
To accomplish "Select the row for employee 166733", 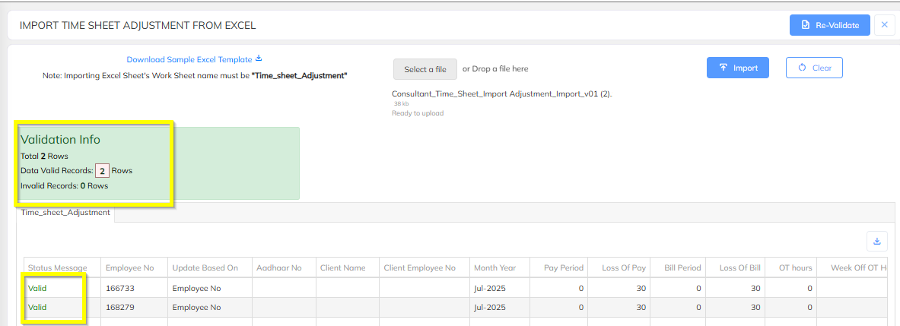I will [456, 287].
